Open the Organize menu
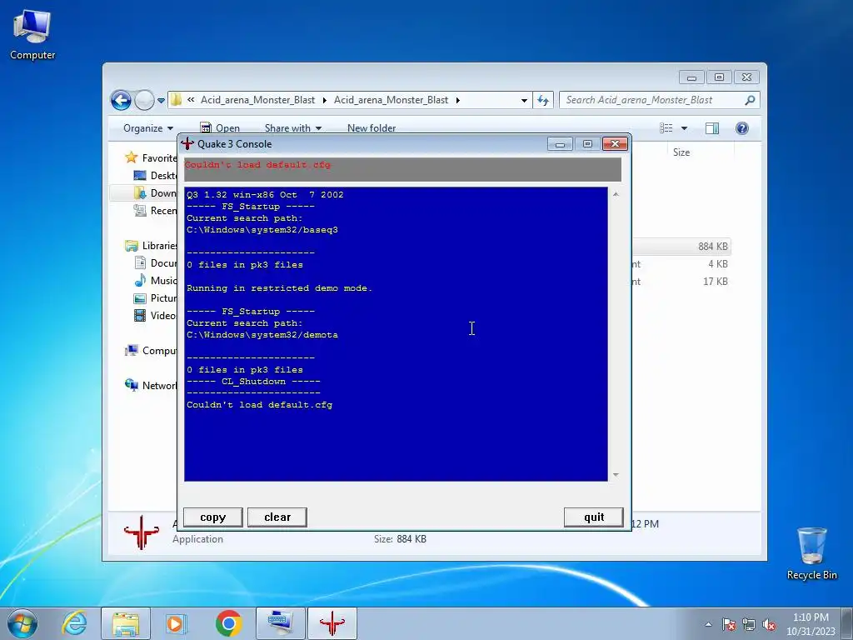This screenshot has height=640, width=853. (148, 128)
